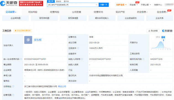This screenshot has width=174, height=100.
Task: Open 消息中心 in the header
Action: pyautogui.click(x=158, y=5)
